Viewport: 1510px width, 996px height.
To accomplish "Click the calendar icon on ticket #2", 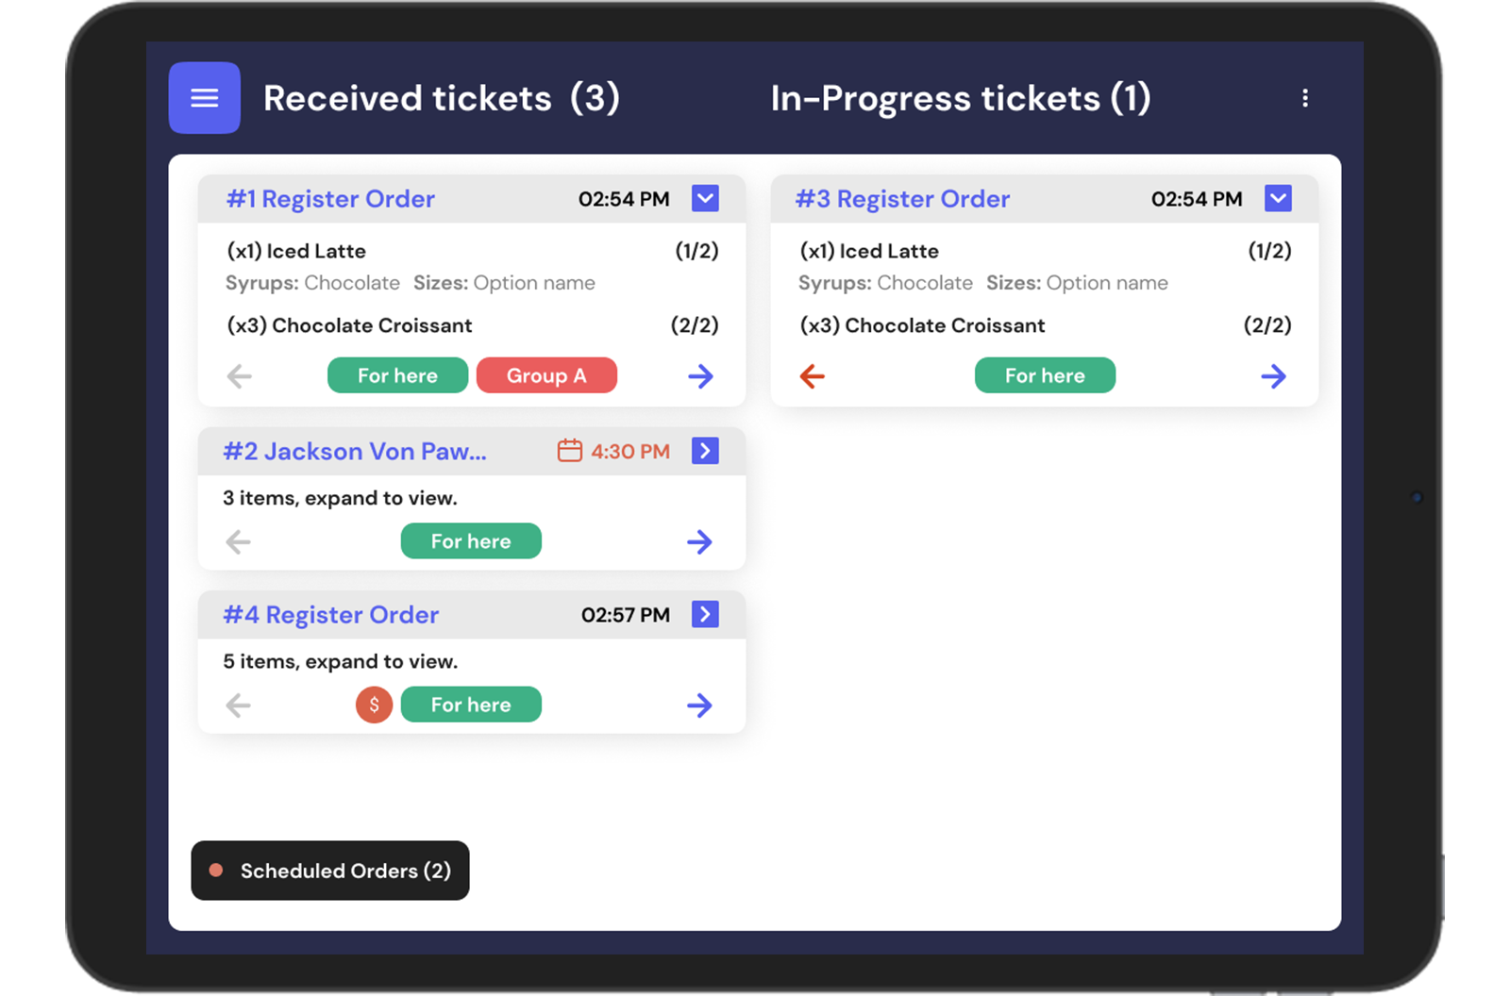I will point(569,451).
